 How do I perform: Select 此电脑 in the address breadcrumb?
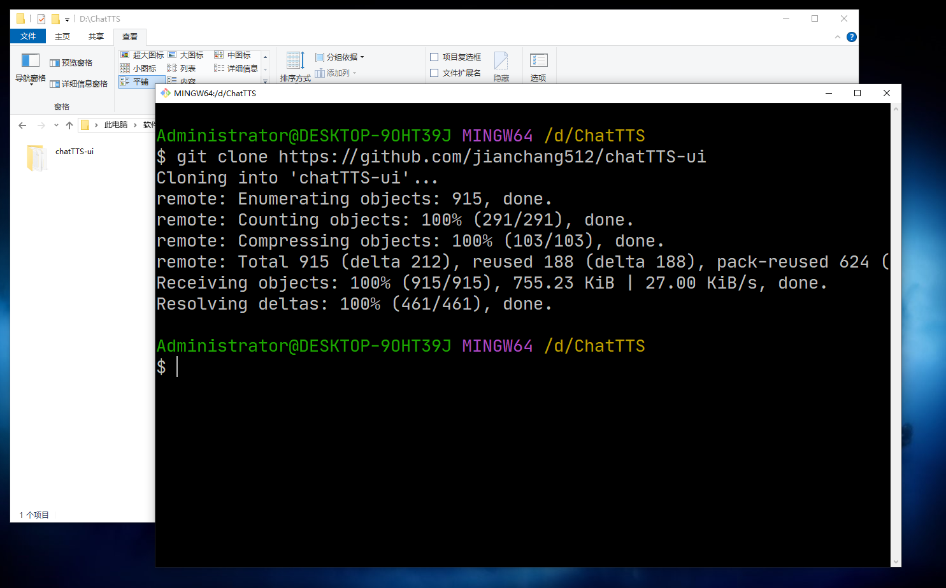pos(116,125)
